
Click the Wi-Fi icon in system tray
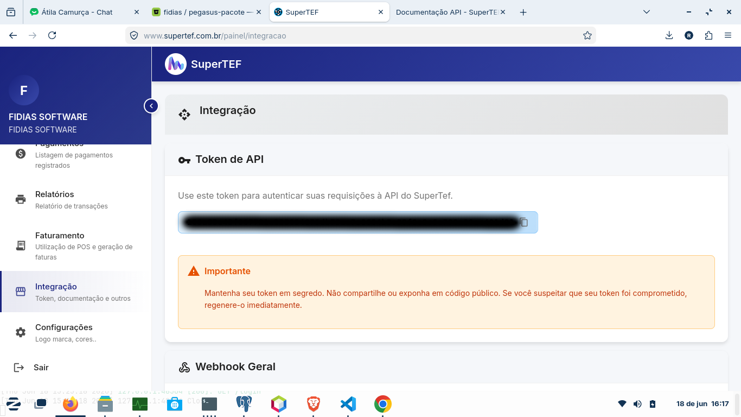point(622,404)
